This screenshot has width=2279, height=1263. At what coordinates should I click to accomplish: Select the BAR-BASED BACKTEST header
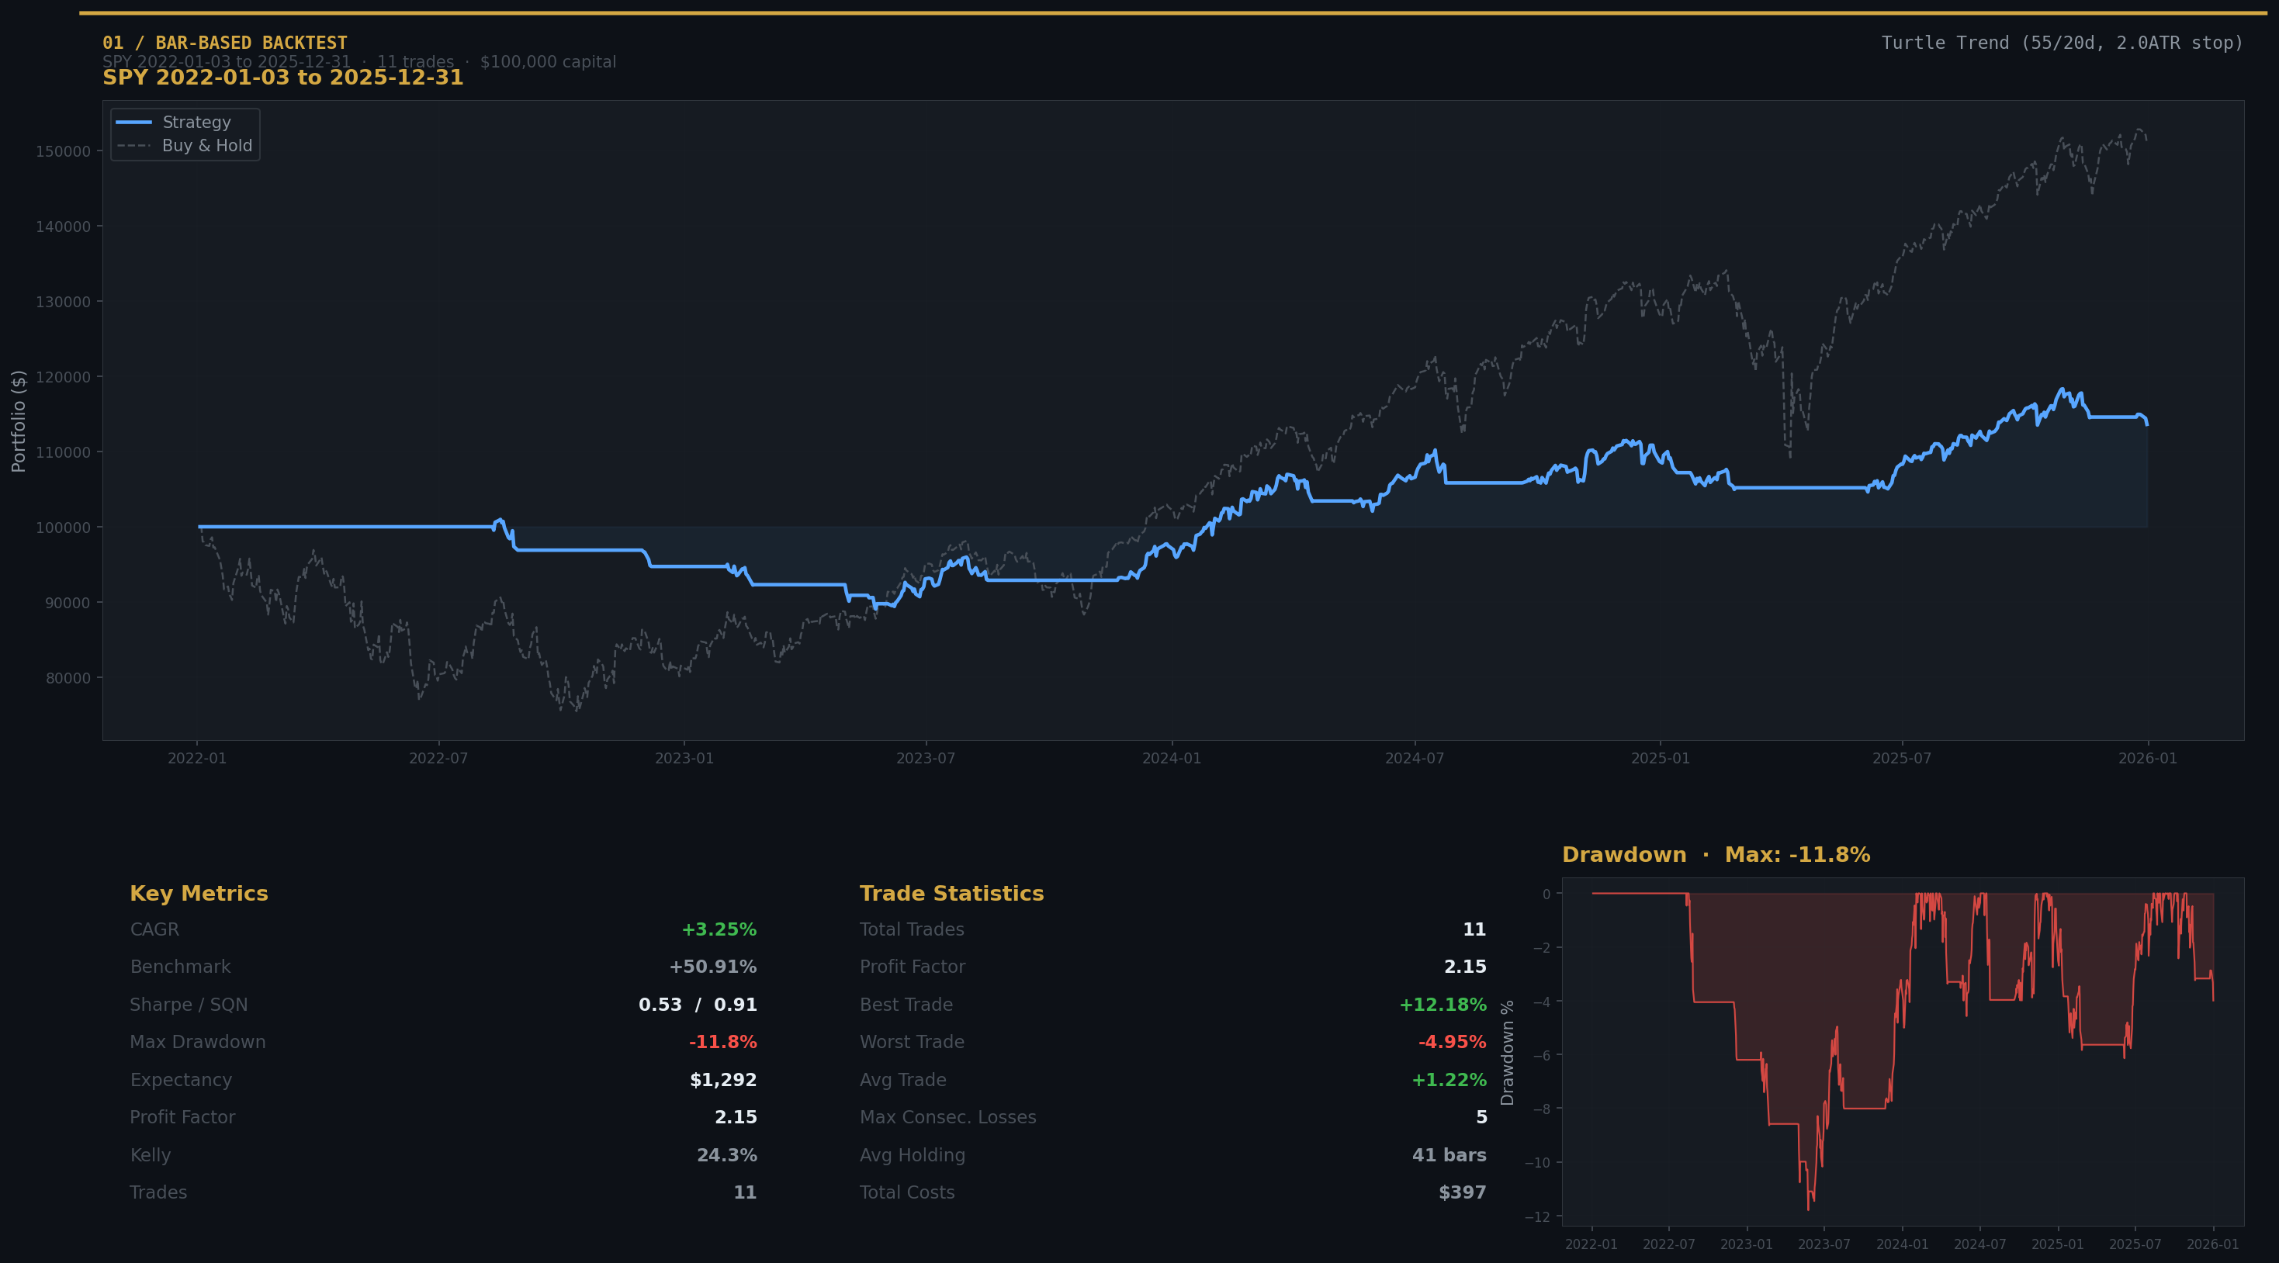pos(227,42)
